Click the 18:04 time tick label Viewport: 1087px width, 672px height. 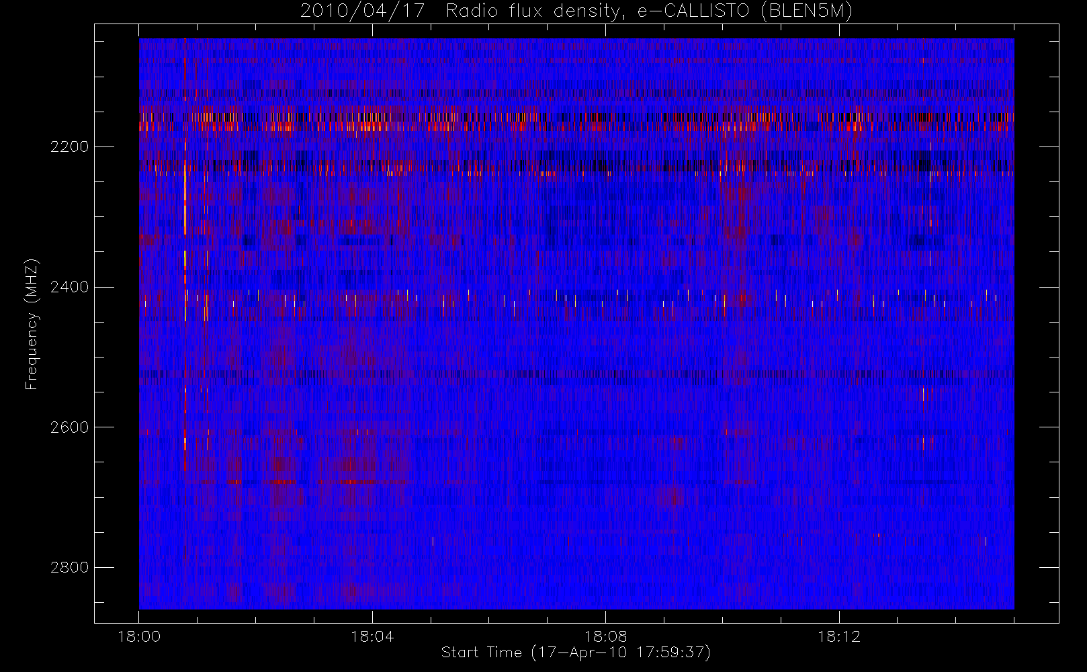tap(372, 636)
